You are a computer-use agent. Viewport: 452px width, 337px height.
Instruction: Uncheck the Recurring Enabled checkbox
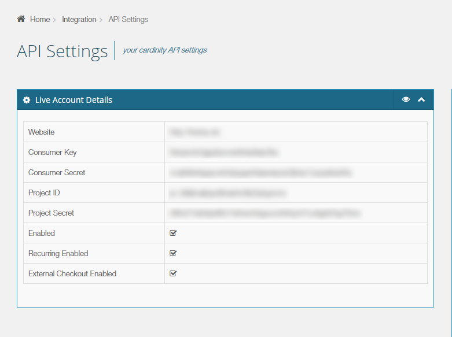tap(173, 253)
